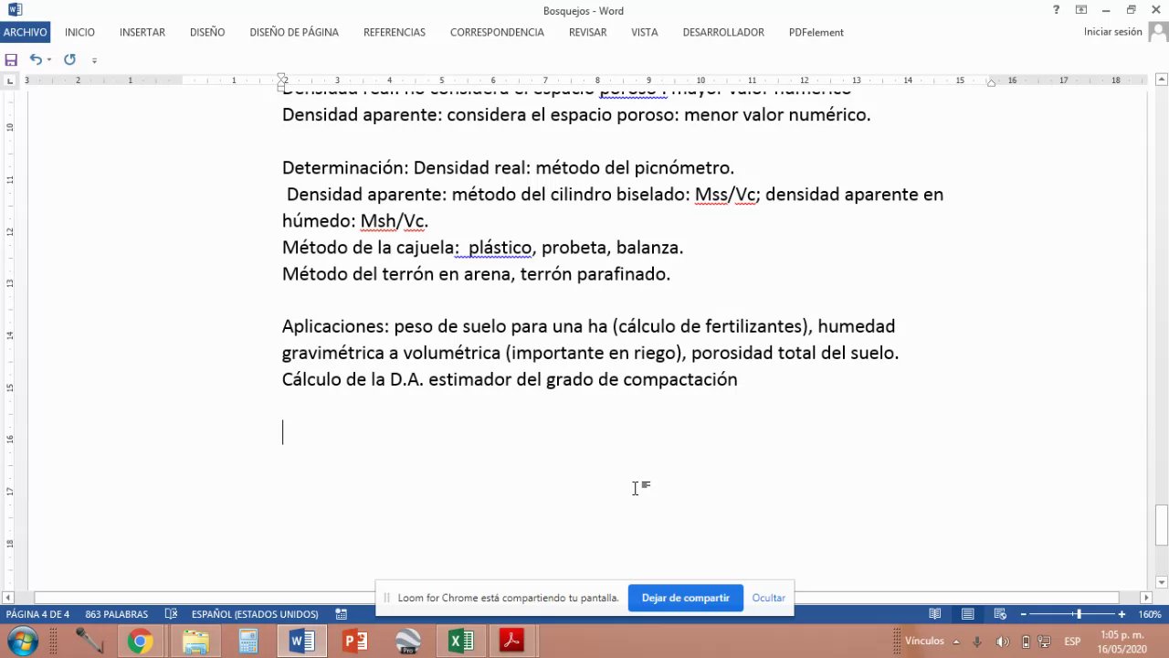Click the macro recording icon in status bar

[342, 614]
